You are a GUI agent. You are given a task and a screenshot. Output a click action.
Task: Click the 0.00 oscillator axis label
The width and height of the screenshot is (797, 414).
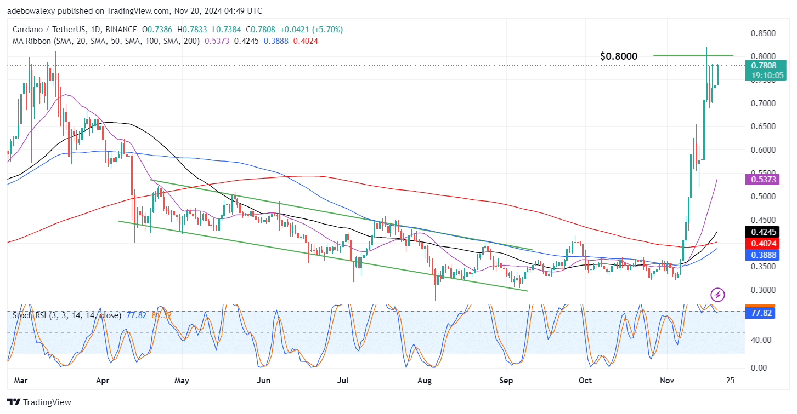[758, 368]
